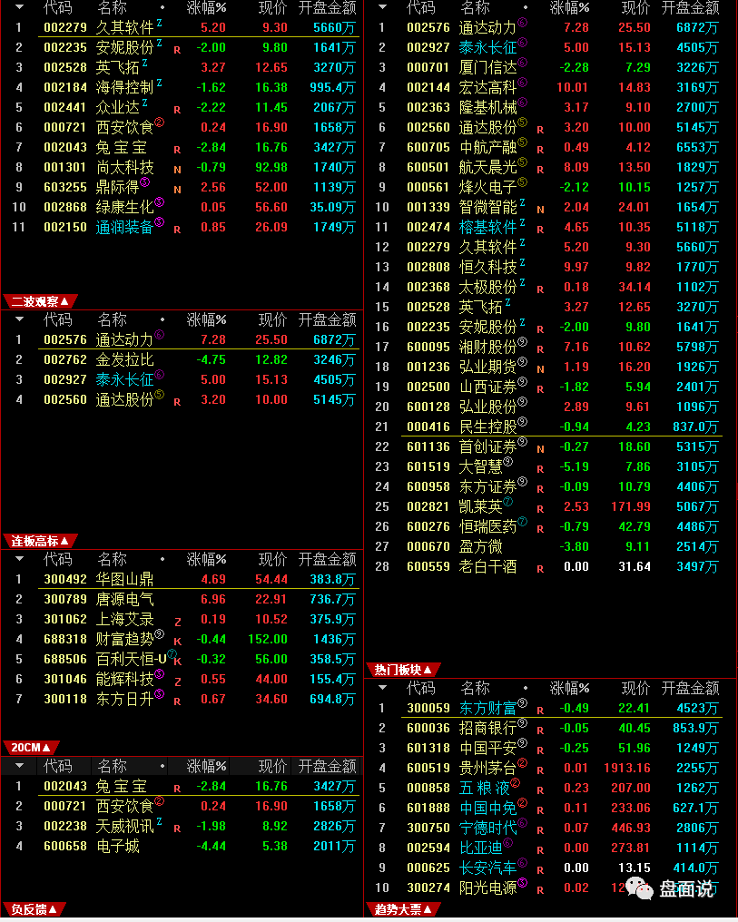Open header dropdown arrow above 厦门信达 list
This screenshot has height=922, width=738.
coord(383,7)
